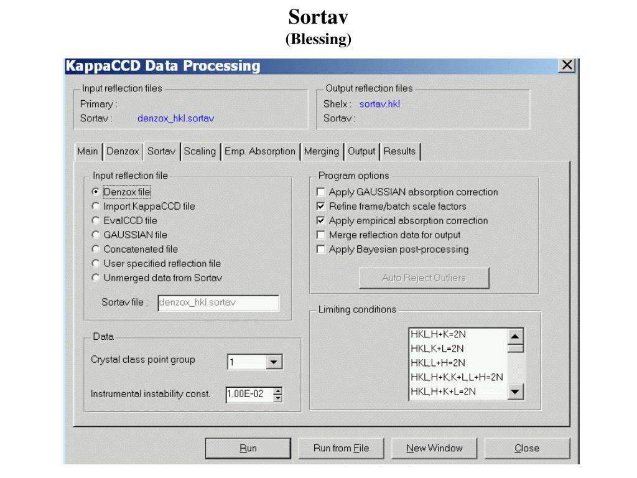Click the limiting conditions scrollbar thumb

coord(515,349)
